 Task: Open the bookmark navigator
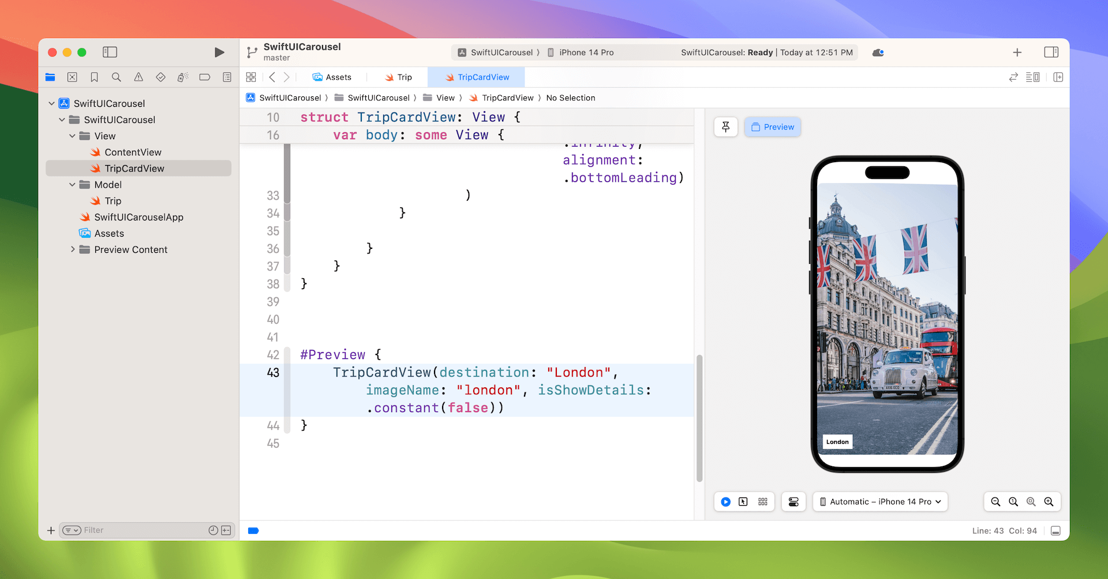[x=95, y=77]
